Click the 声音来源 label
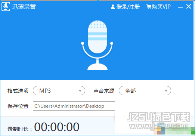This screenshot has height=136, width=195. point(104,91)
